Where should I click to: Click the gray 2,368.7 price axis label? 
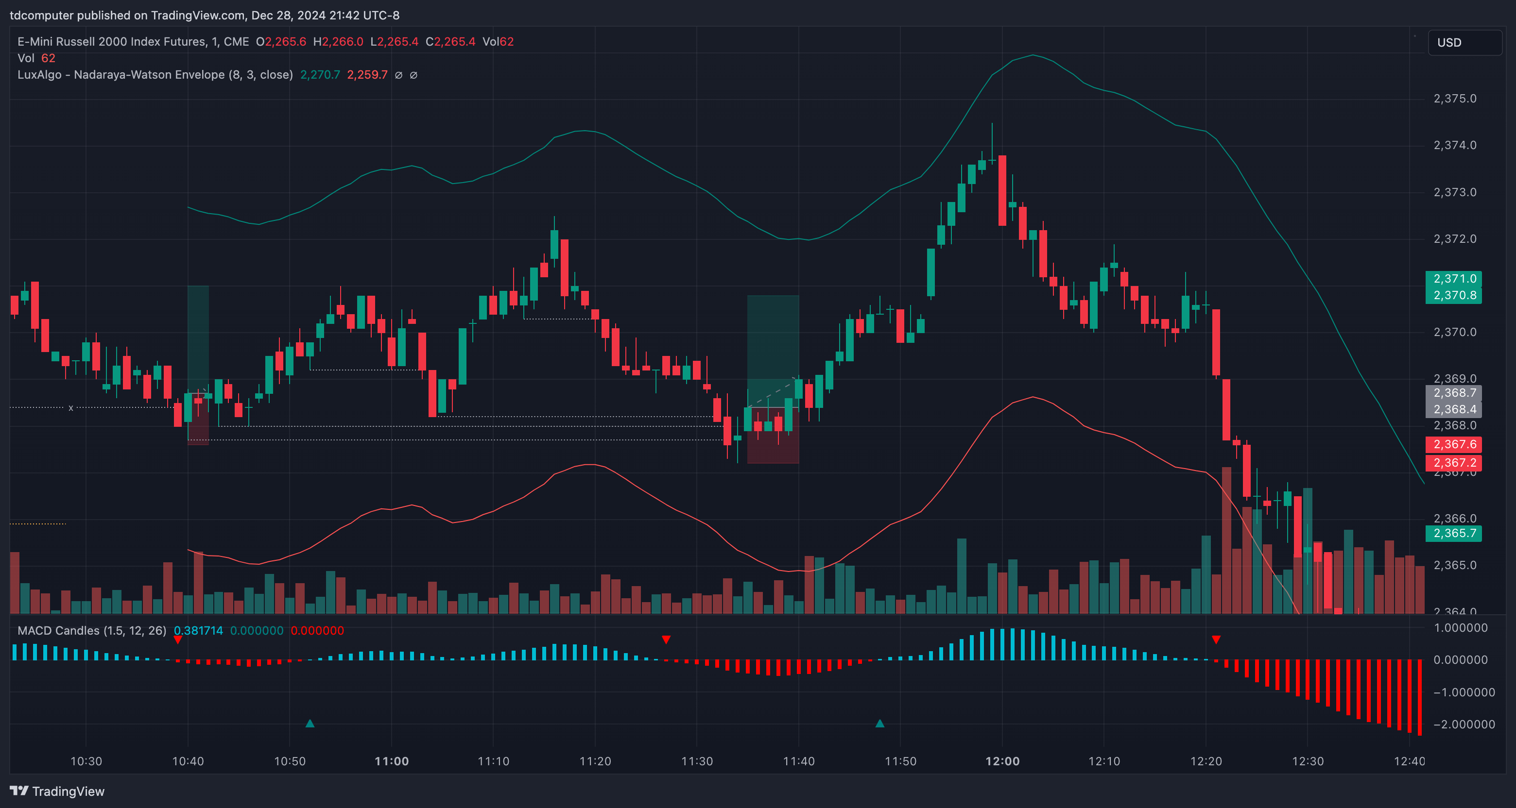tap(1454, 393)
